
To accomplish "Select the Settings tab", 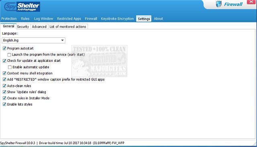I will pyautogui.click(x=144, y=19).
